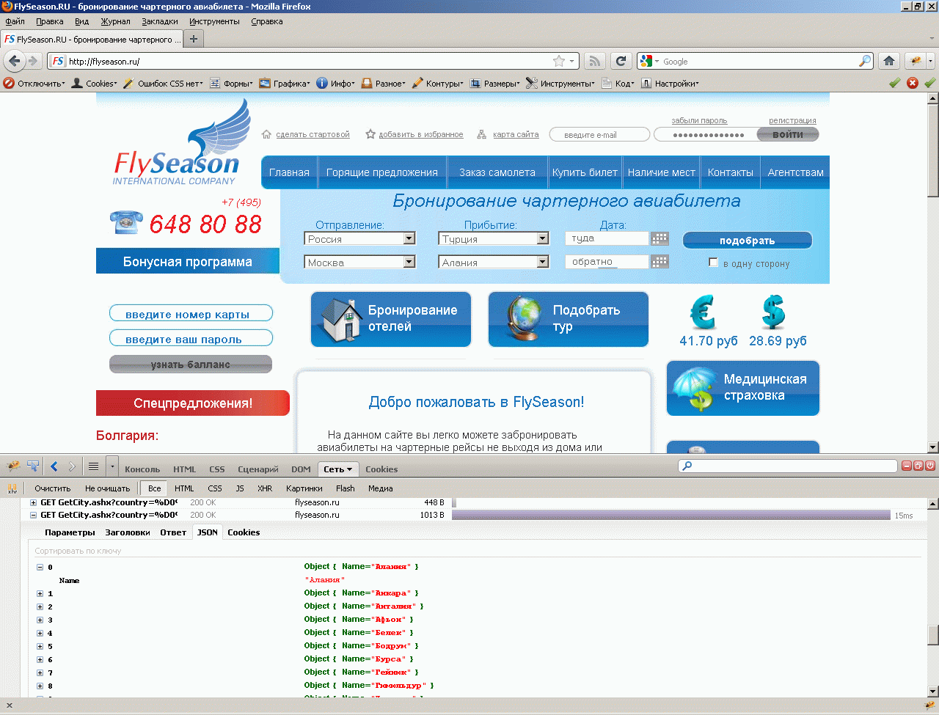Detach Firebug into a separate window
939x715 pixels.
(918, 466)
